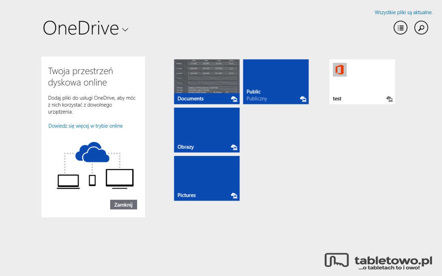Open the test file tile
Image resolution: width=442 pixels, height=276 pixels.
click(x=362, y=82)
